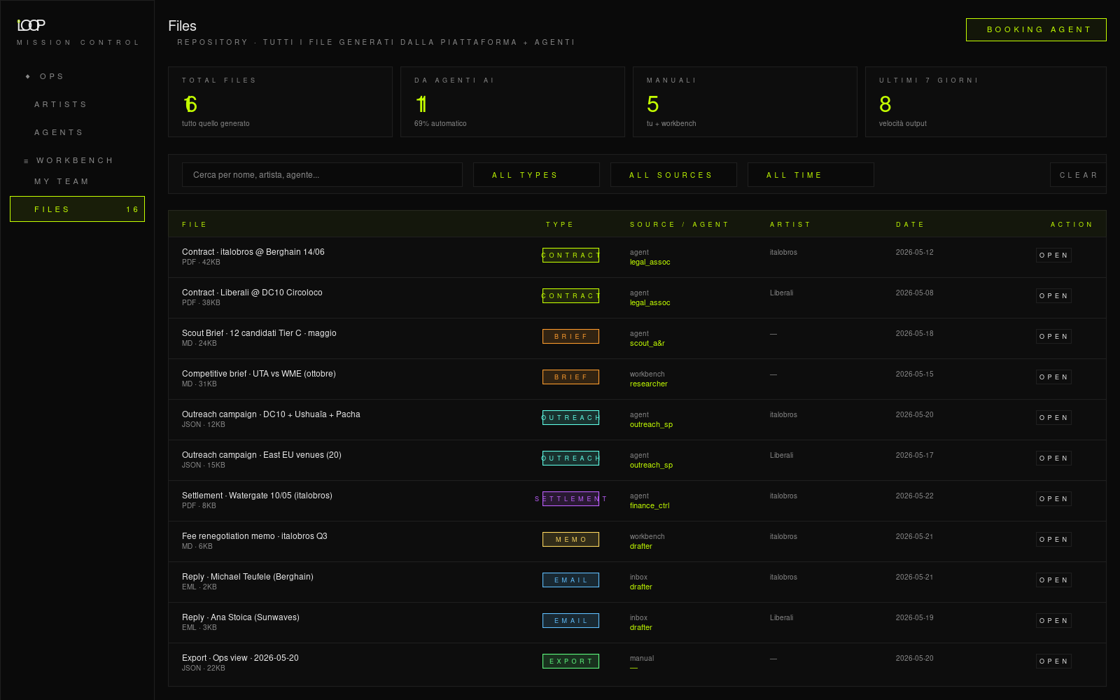Viewport: 1120px width, 700px height.
Task: Click CONTRACT tag on italobros Berghain row
Action: point(570,255)
